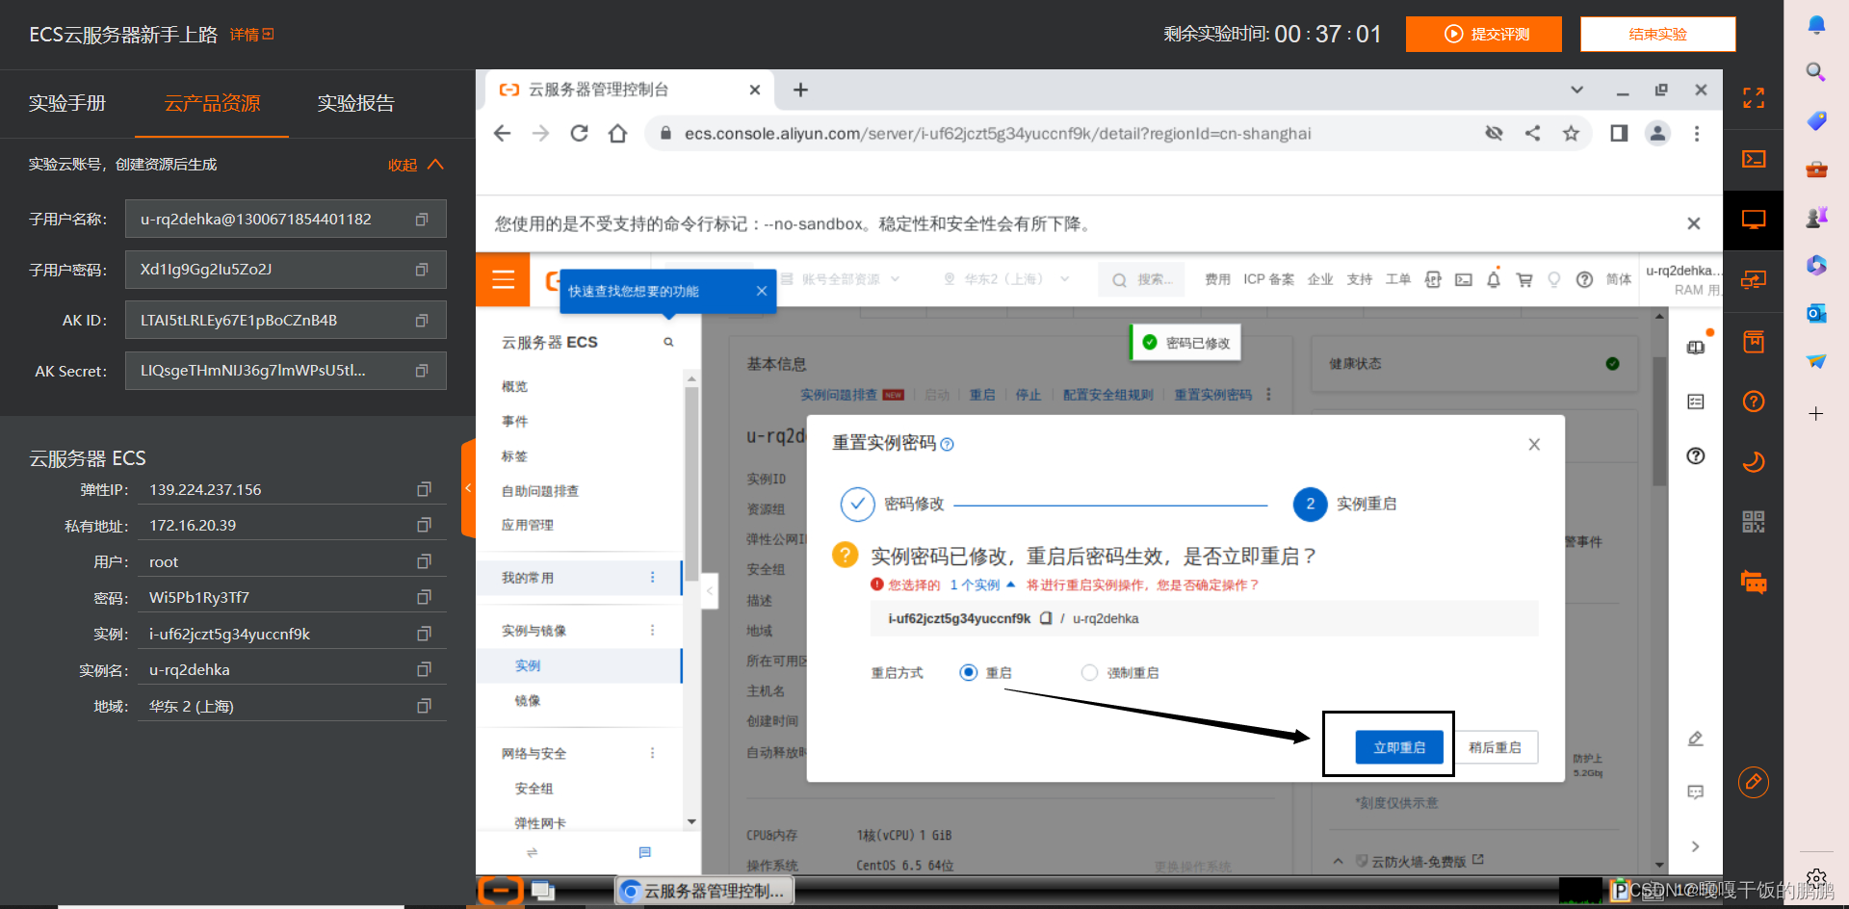This screenshot has width=1849, height=909.
Task: Click the 提交评测 submit button
Action: [1483, 34]
